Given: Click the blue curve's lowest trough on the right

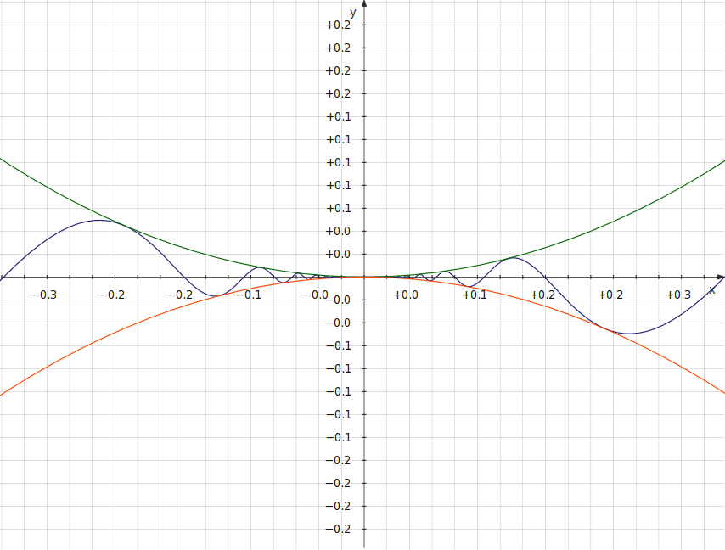Looking at the screenshot, I should pos(628,334).
